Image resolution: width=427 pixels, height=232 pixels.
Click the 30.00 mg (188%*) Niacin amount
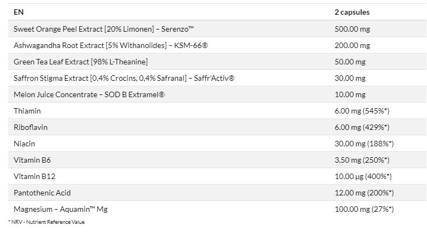tap(364, 144)
